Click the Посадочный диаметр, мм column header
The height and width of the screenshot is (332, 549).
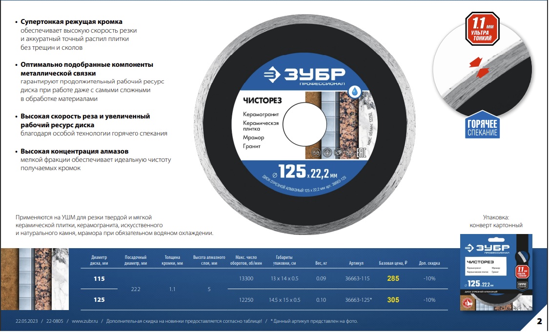coord(136,260)
